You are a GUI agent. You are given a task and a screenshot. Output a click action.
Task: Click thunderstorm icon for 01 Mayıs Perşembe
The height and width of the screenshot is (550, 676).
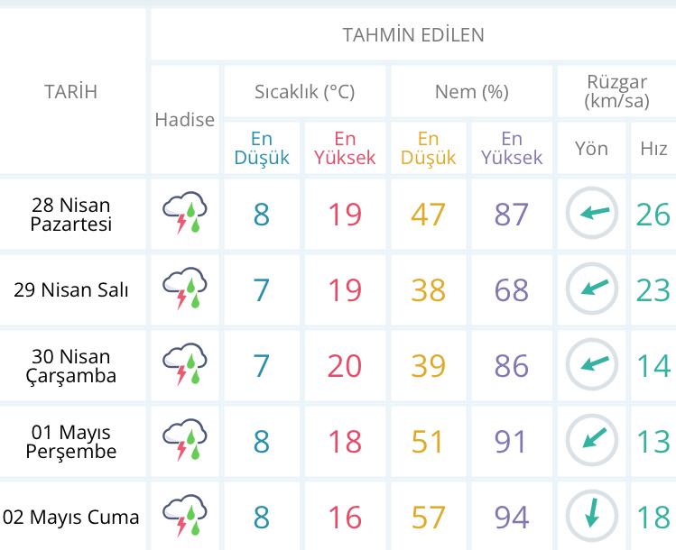click(x=185, y=442)
